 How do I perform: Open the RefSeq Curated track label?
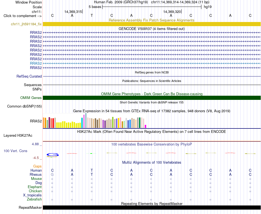29,76
